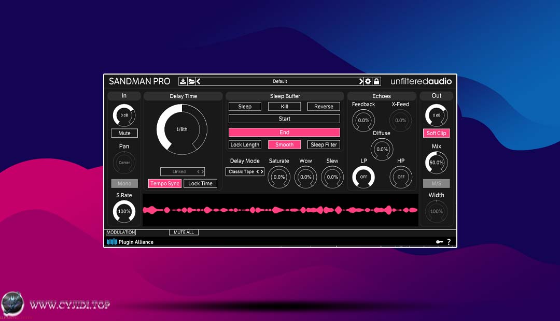Click the license key icon
Viewport: 560px width, 321px height.
(x=439, y=242)
